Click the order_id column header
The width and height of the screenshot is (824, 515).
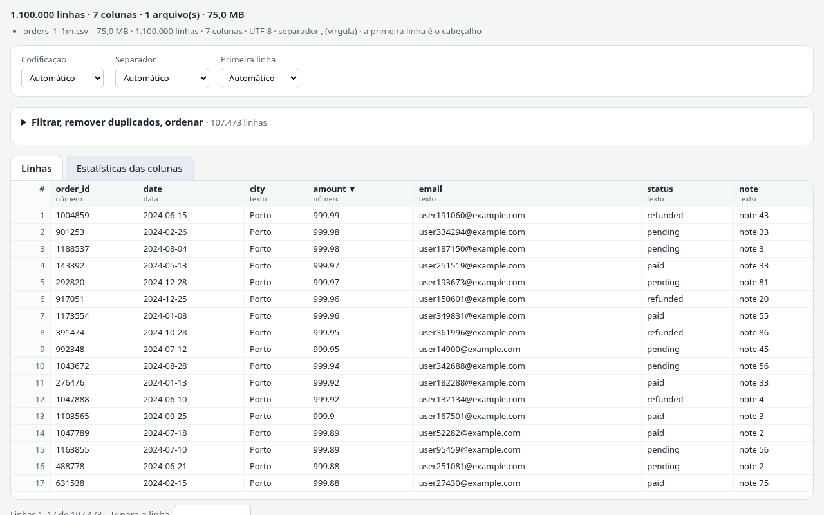(95, 194)
